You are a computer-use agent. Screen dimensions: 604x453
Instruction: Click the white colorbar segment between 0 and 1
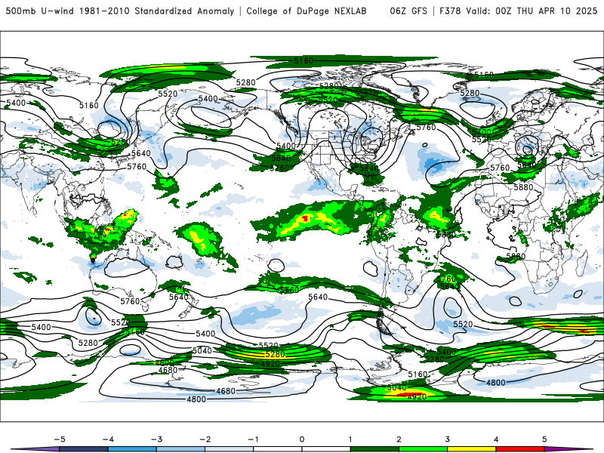326,449
